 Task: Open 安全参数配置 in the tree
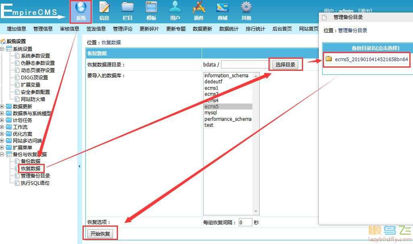tap(35, 92)
